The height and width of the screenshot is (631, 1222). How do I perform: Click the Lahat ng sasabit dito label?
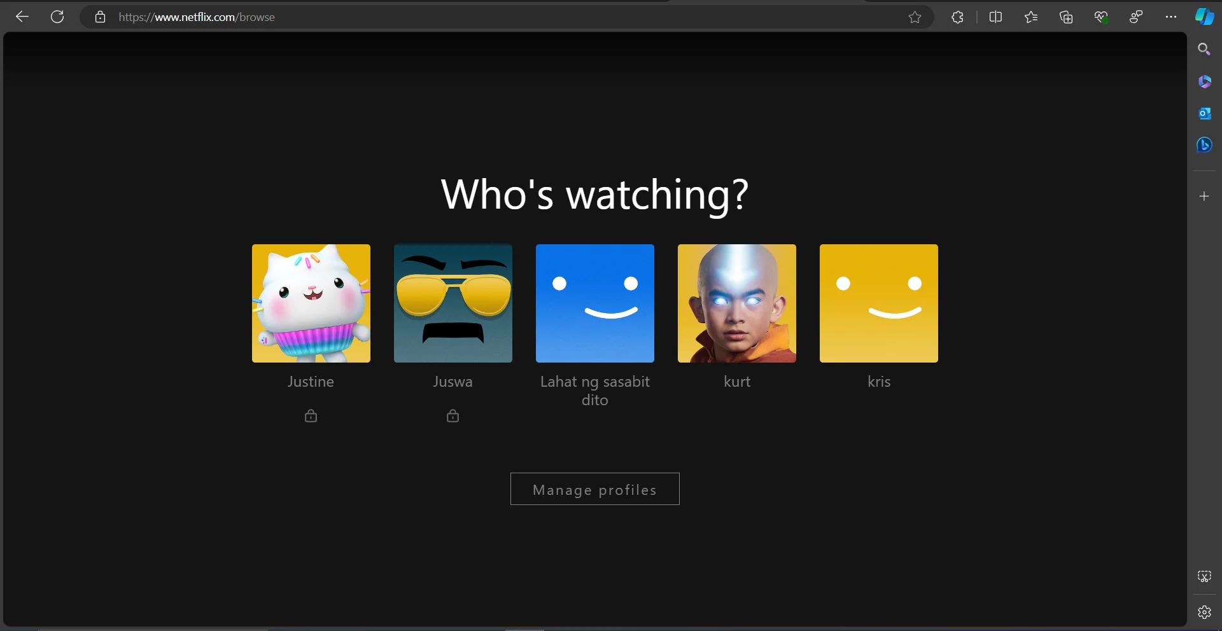pos(594,391)
